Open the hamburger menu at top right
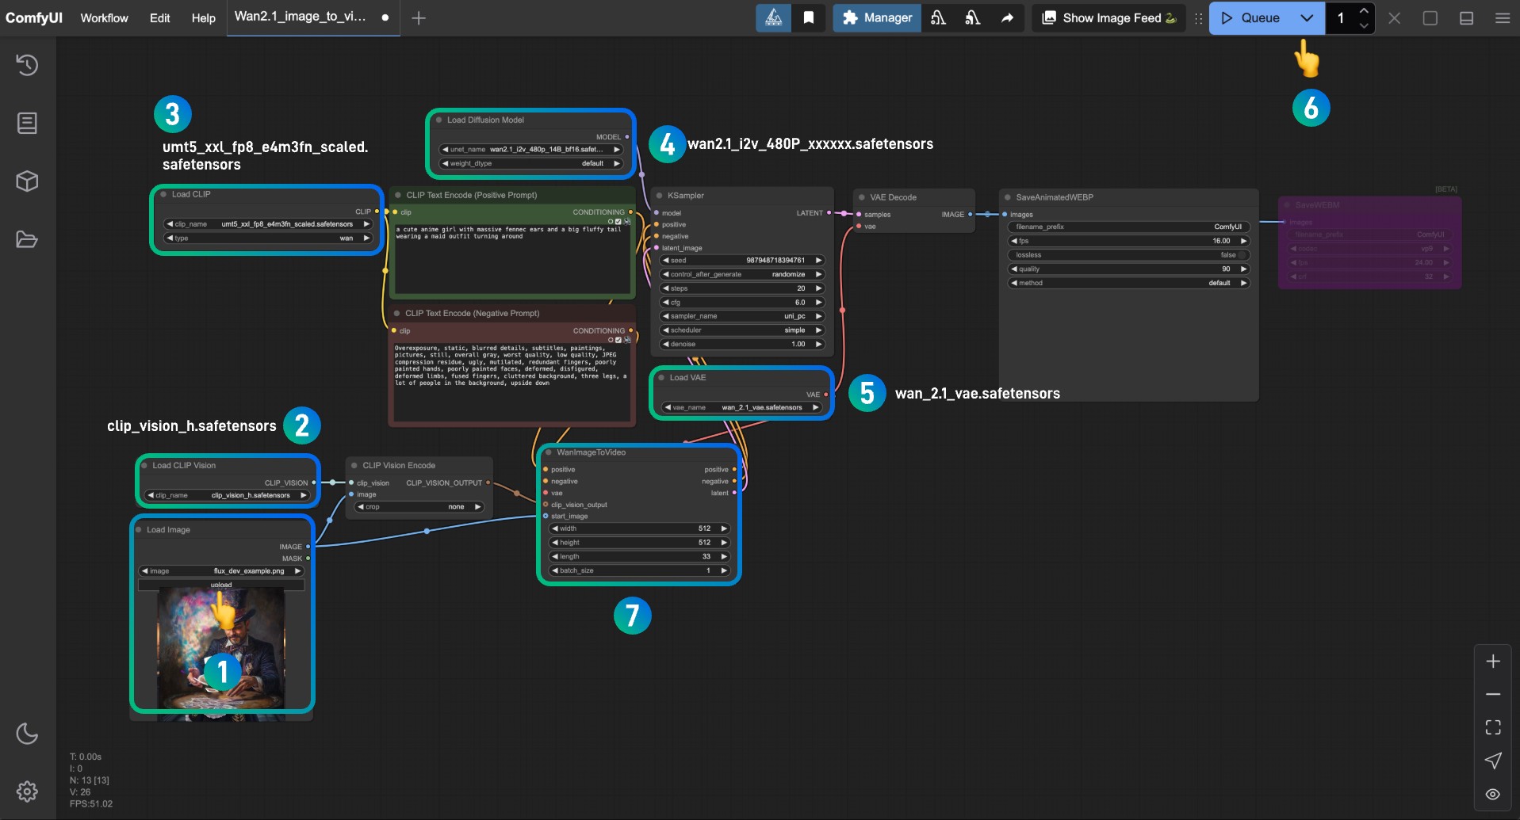Image resolution: width=1520 pixels, height=820 pixels. pos(1503,17)
